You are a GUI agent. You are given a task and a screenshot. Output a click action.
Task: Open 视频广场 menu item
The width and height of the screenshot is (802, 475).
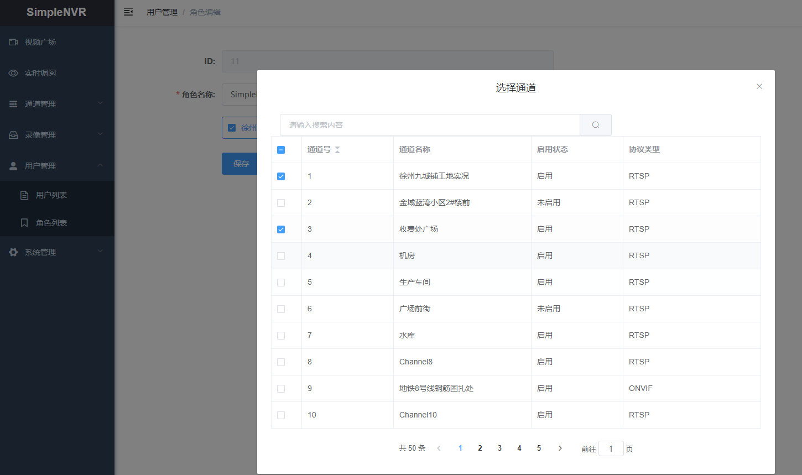tap(57, 42)
